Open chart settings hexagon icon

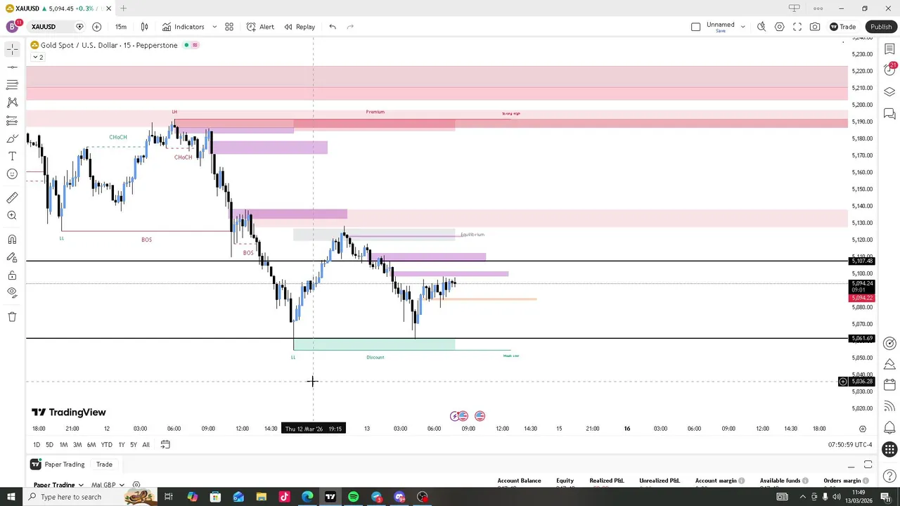click(x=779, y=27)
